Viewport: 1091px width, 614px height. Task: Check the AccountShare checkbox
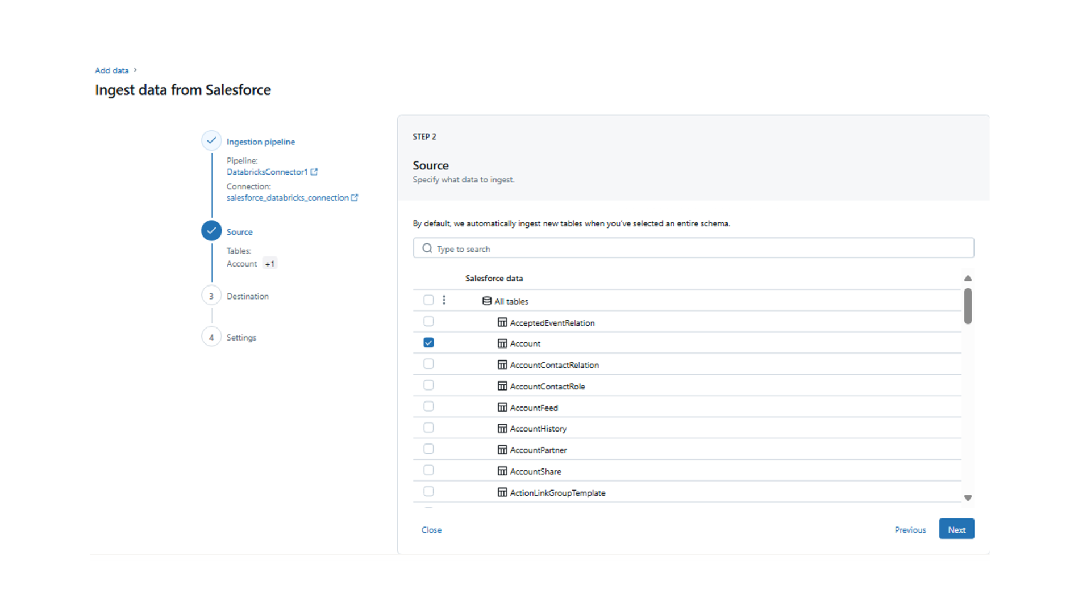(428, 470)
